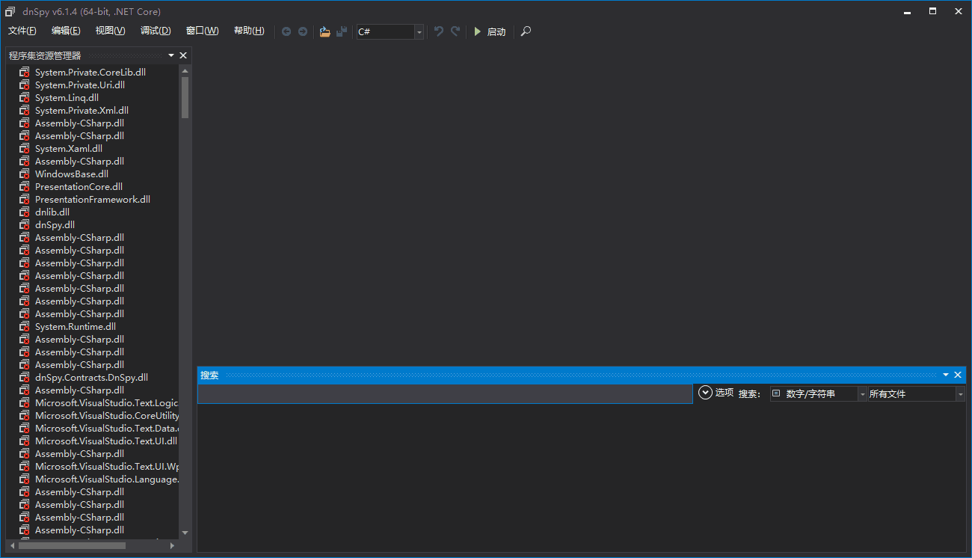Click the save all icon

pyautogui.click(x=342, y=31)
